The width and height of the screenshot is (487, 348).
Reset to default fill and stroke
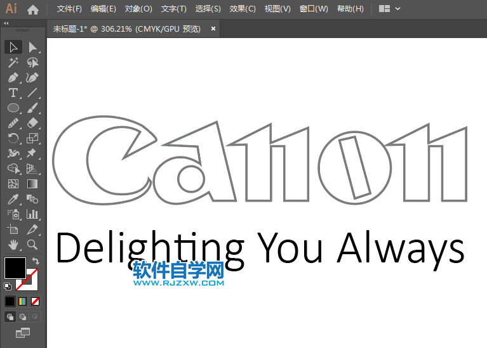tap(8, 287)
